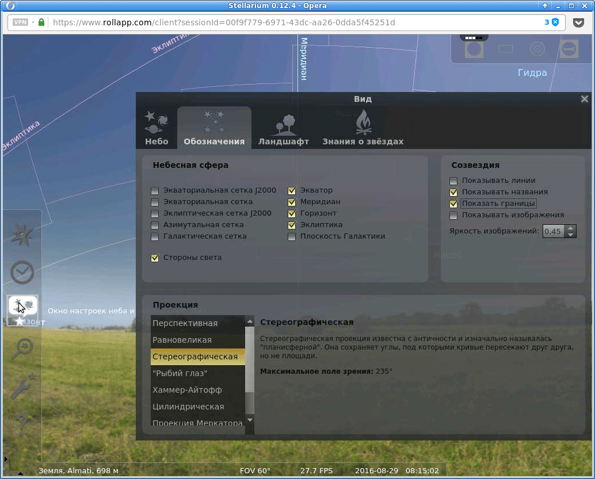Click the bookmark heart icon in address bar
The width and height of the screenshot is (595, 479).
click(578, 23)
